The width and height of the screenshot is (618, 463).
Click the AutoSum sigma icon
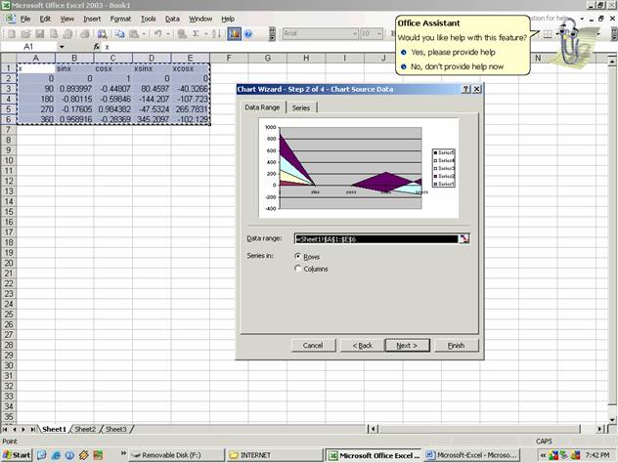pyautogui.click(x=196, y=34)
